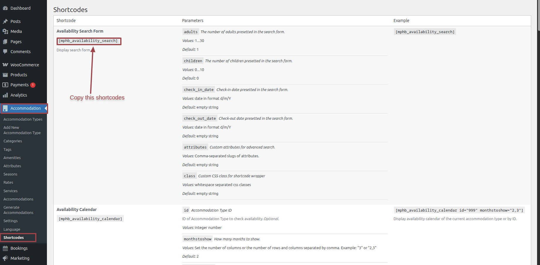Click the page vertical scrollbar
This screenshot has width=540, height=265.
point(539,132)
